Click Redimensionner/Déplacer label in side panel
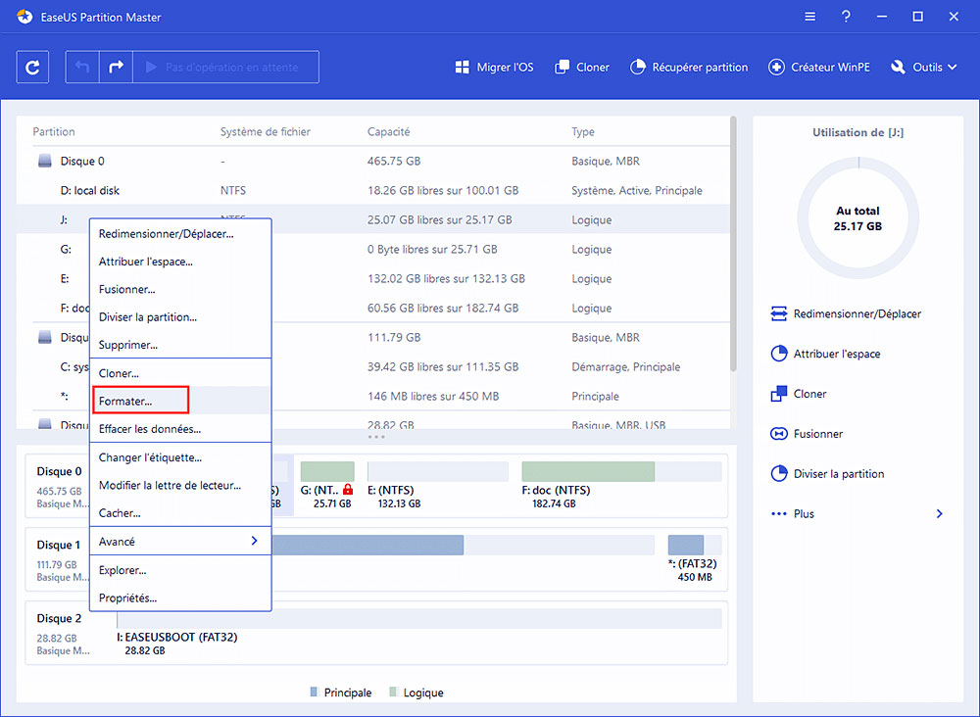 [857, 313]
